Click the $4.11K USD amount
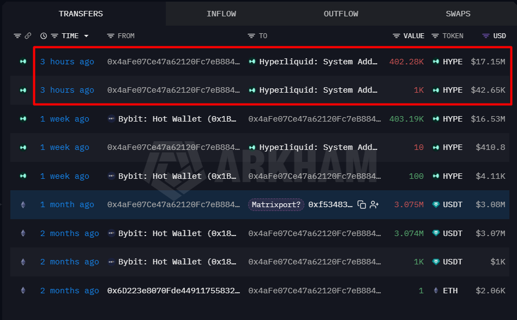Viewport: 517px width, 320px height. tap(490, 176)
